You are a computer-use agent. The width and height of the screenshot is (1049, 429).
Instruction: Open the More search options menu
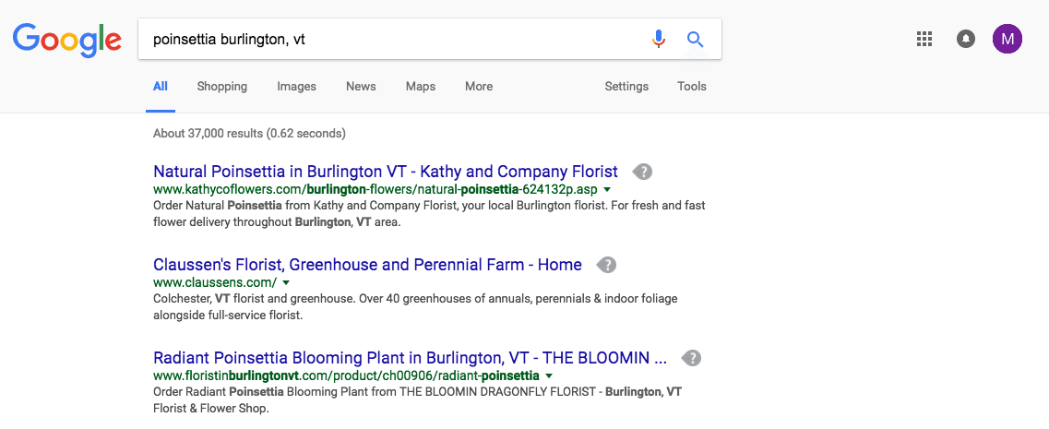click(478, 87)
